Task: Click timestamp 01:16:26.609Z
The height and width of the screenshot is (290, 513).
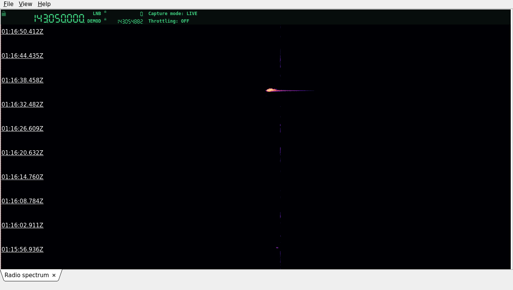Action: (x=23, y=128)
